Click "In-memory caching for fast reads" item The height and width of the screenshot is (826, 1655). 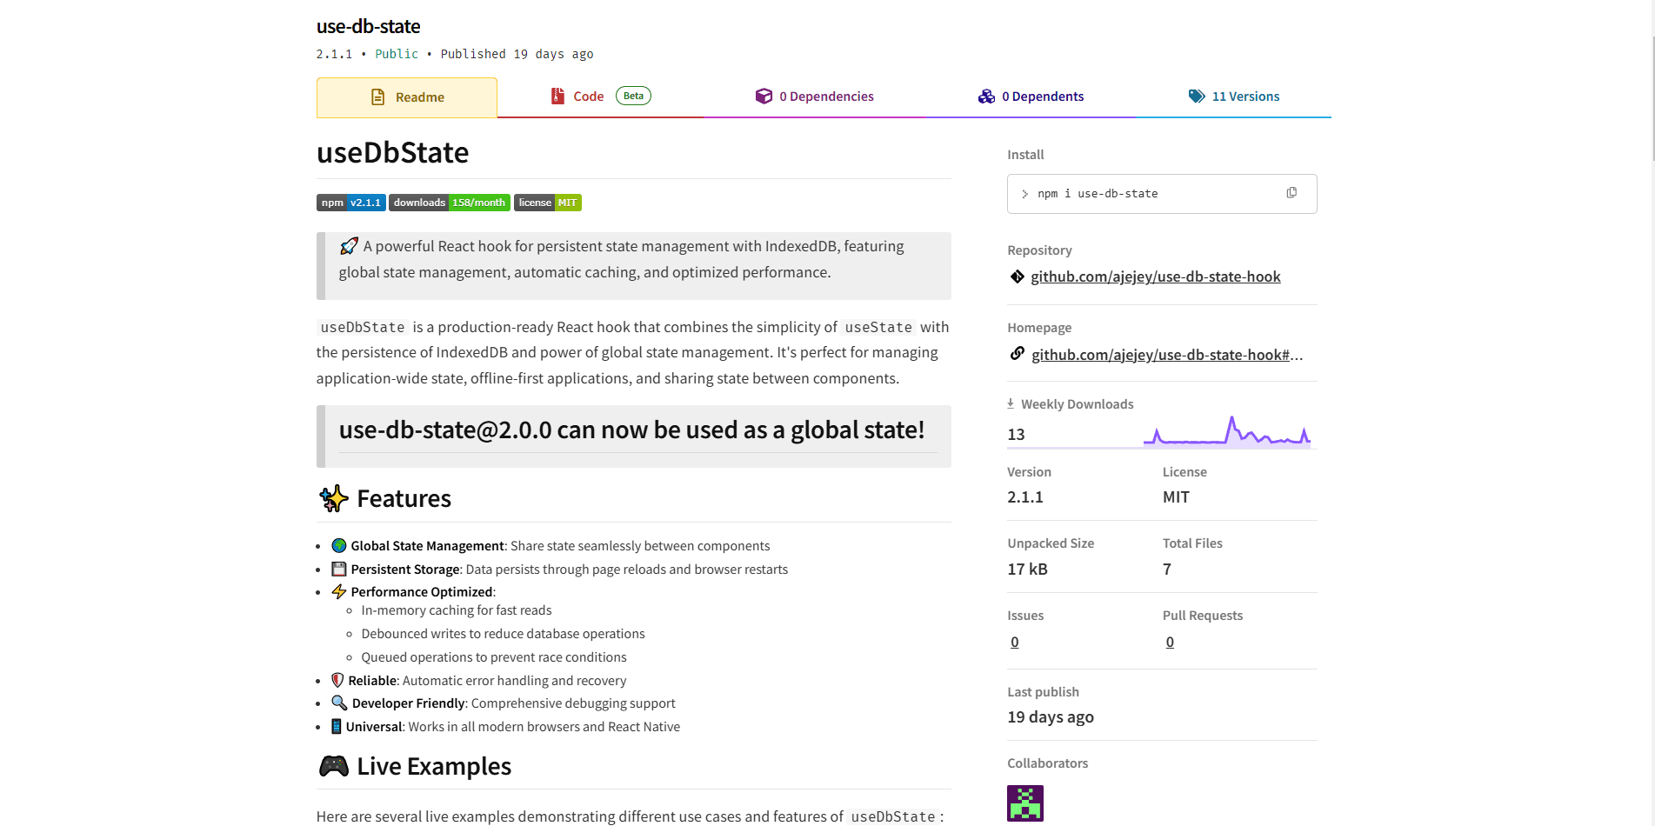(456, 610)
